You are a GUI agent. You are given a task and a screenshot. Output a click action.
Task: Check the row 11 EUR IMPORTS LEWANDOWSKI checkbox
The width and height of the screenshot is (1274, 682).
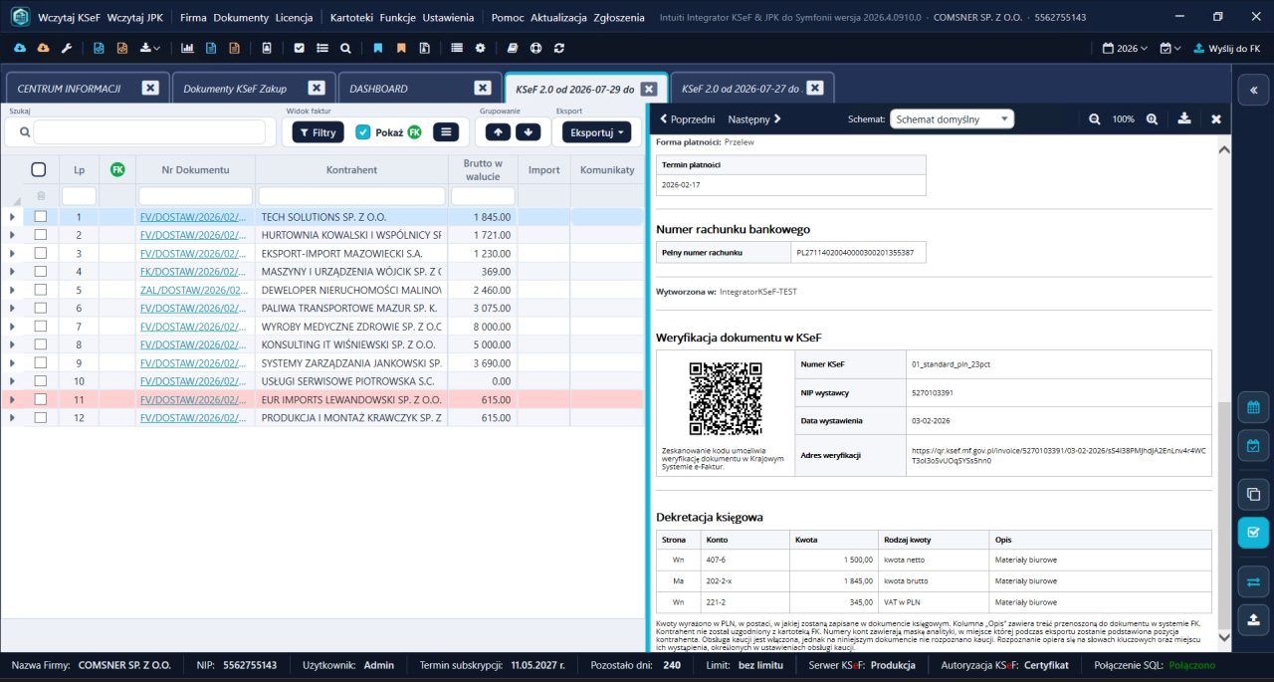[41, 399]
